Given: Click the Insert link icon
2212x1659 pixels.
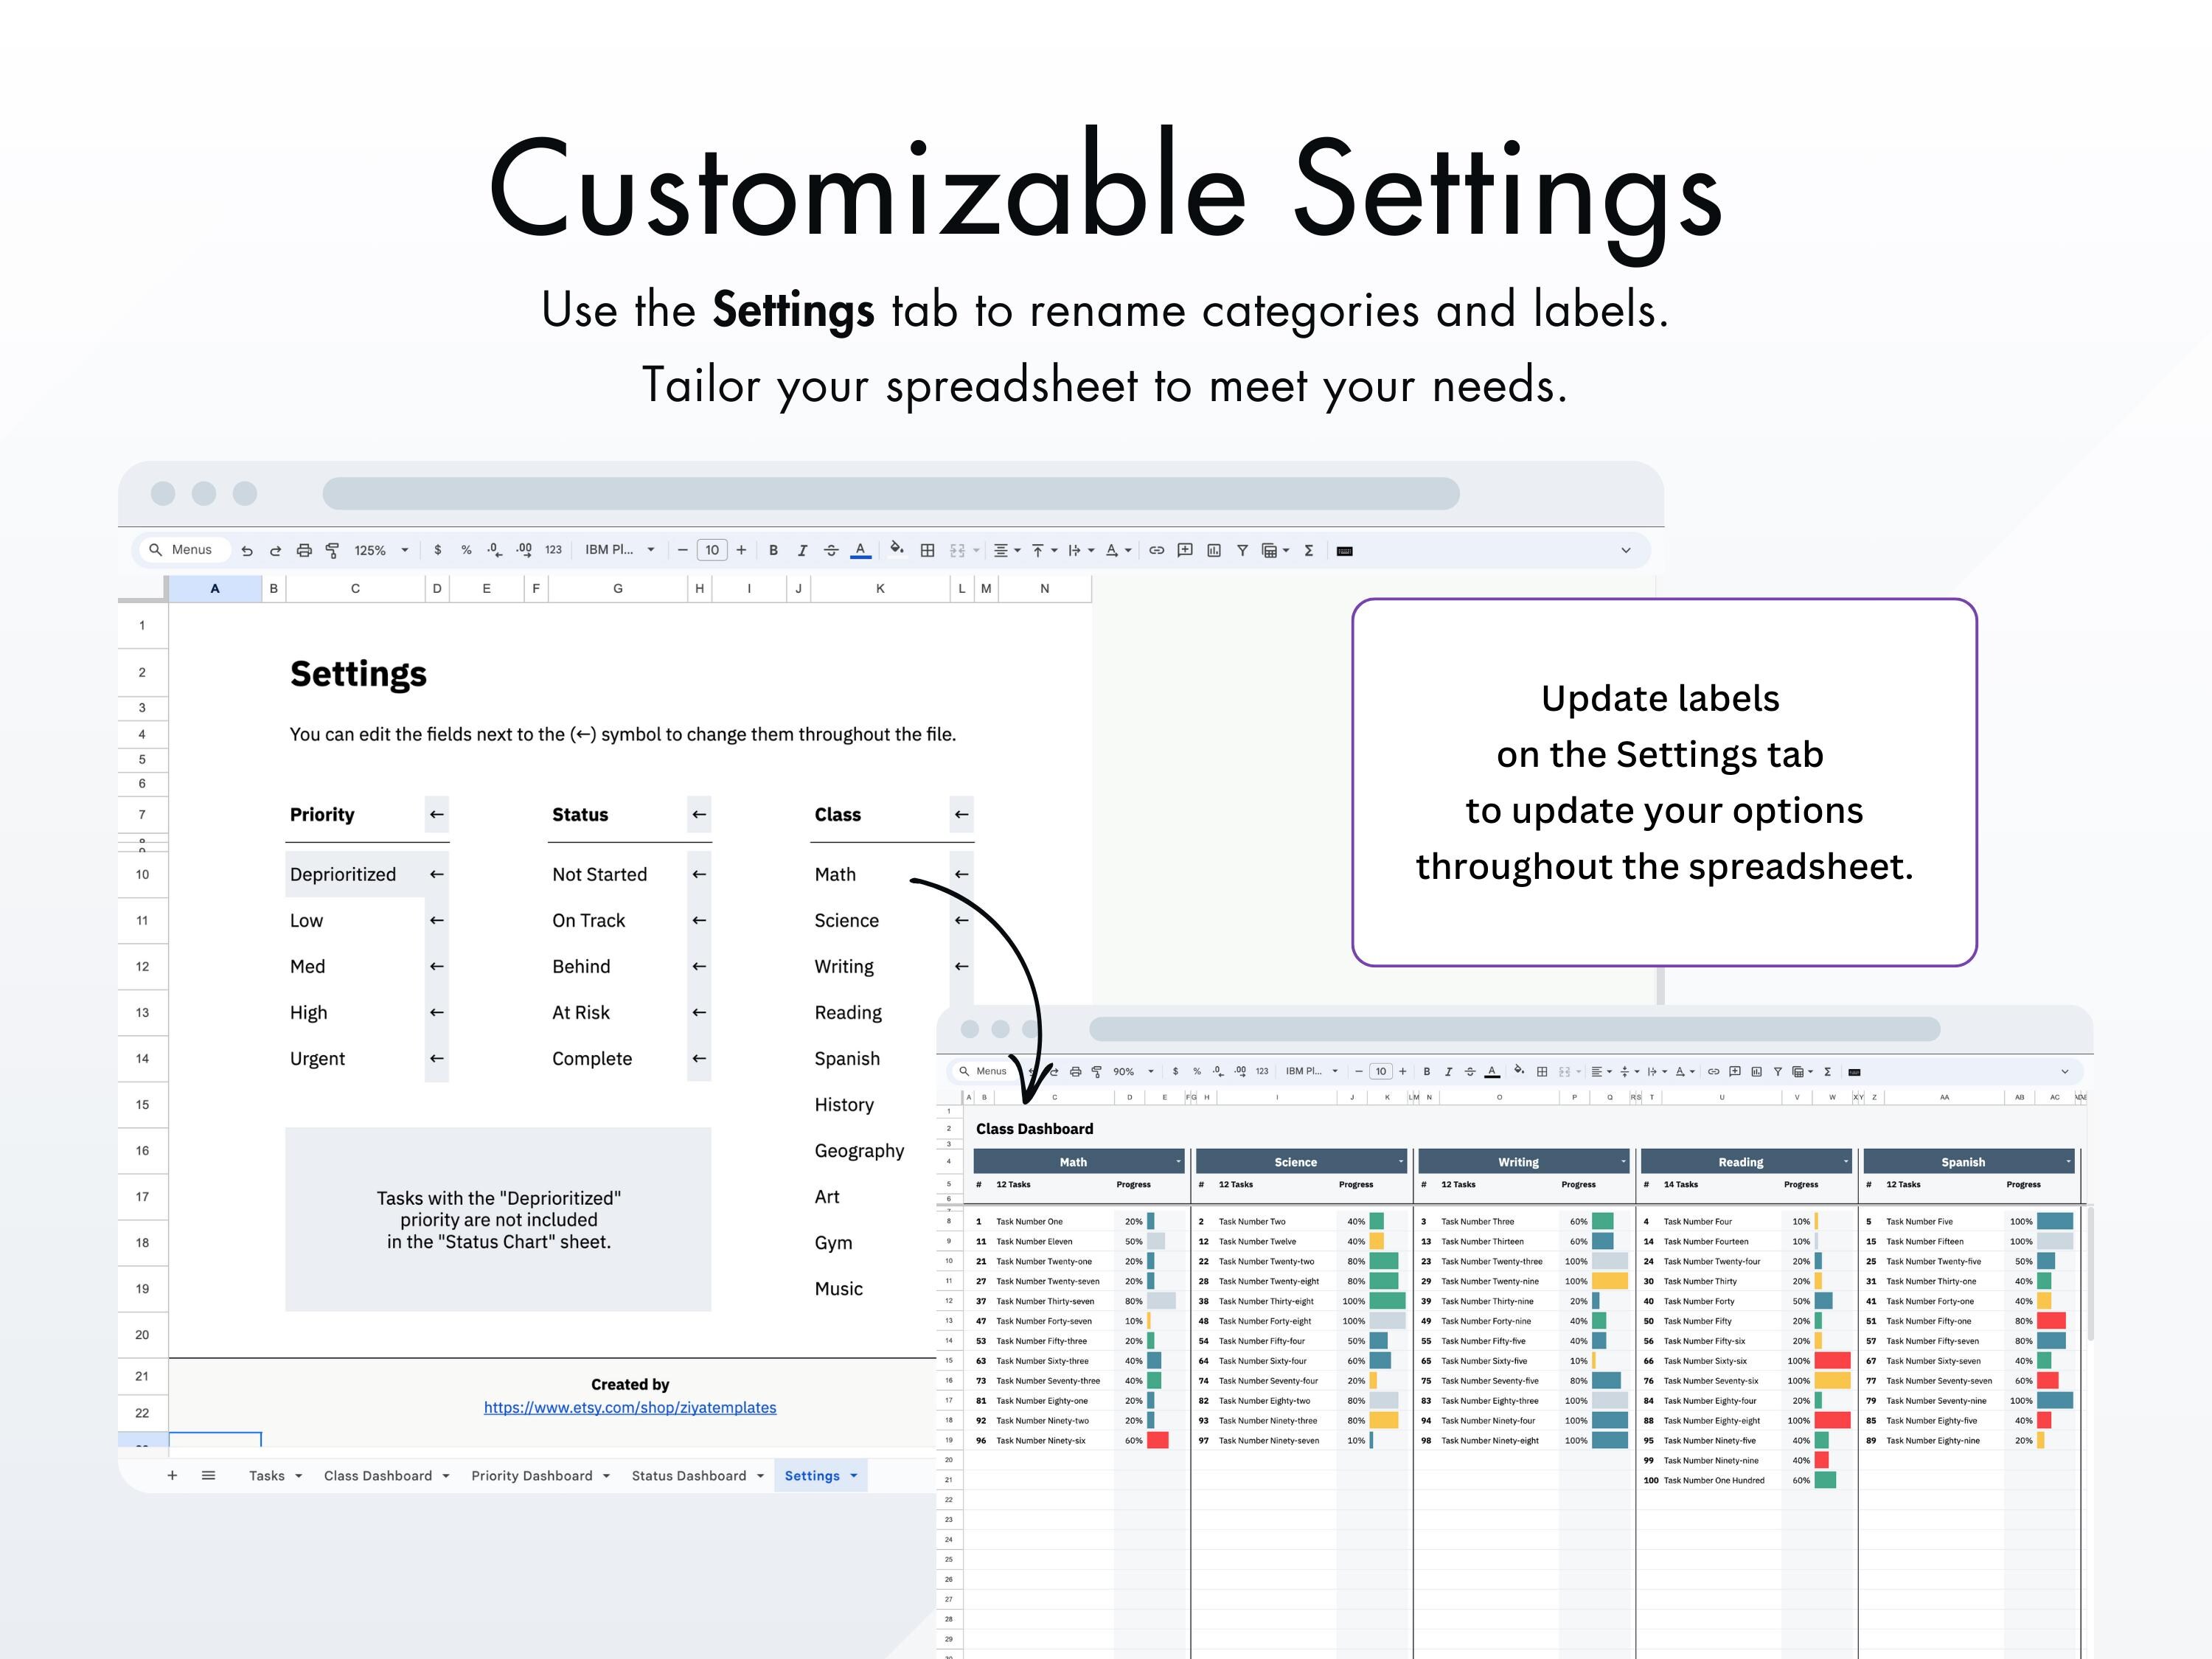Looking at the screenshot, I should 1156,550.
